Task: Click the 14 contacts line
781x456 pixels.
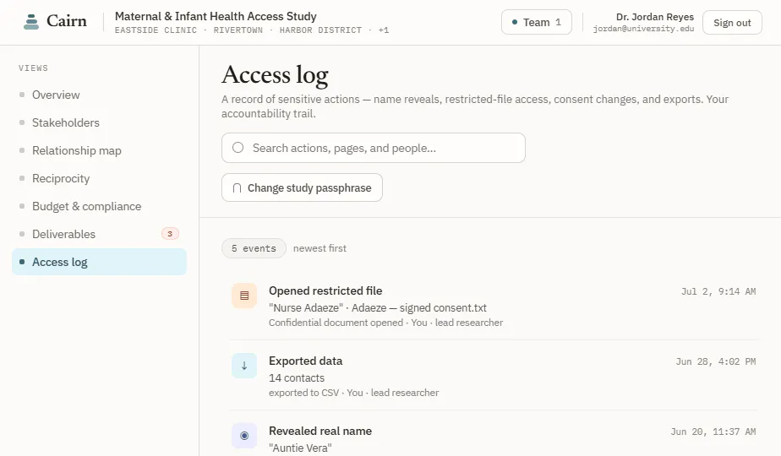Action: [x=297, y=378]
